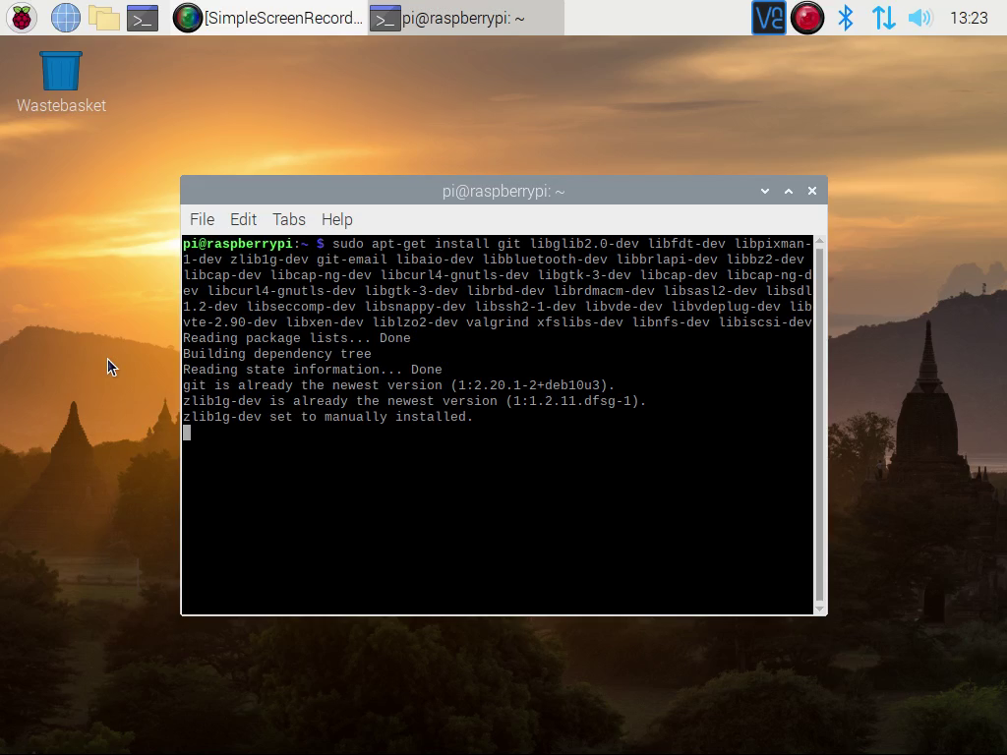
Task: Click the red screen recorder tray icon
Action: click(x=807, y=18)
